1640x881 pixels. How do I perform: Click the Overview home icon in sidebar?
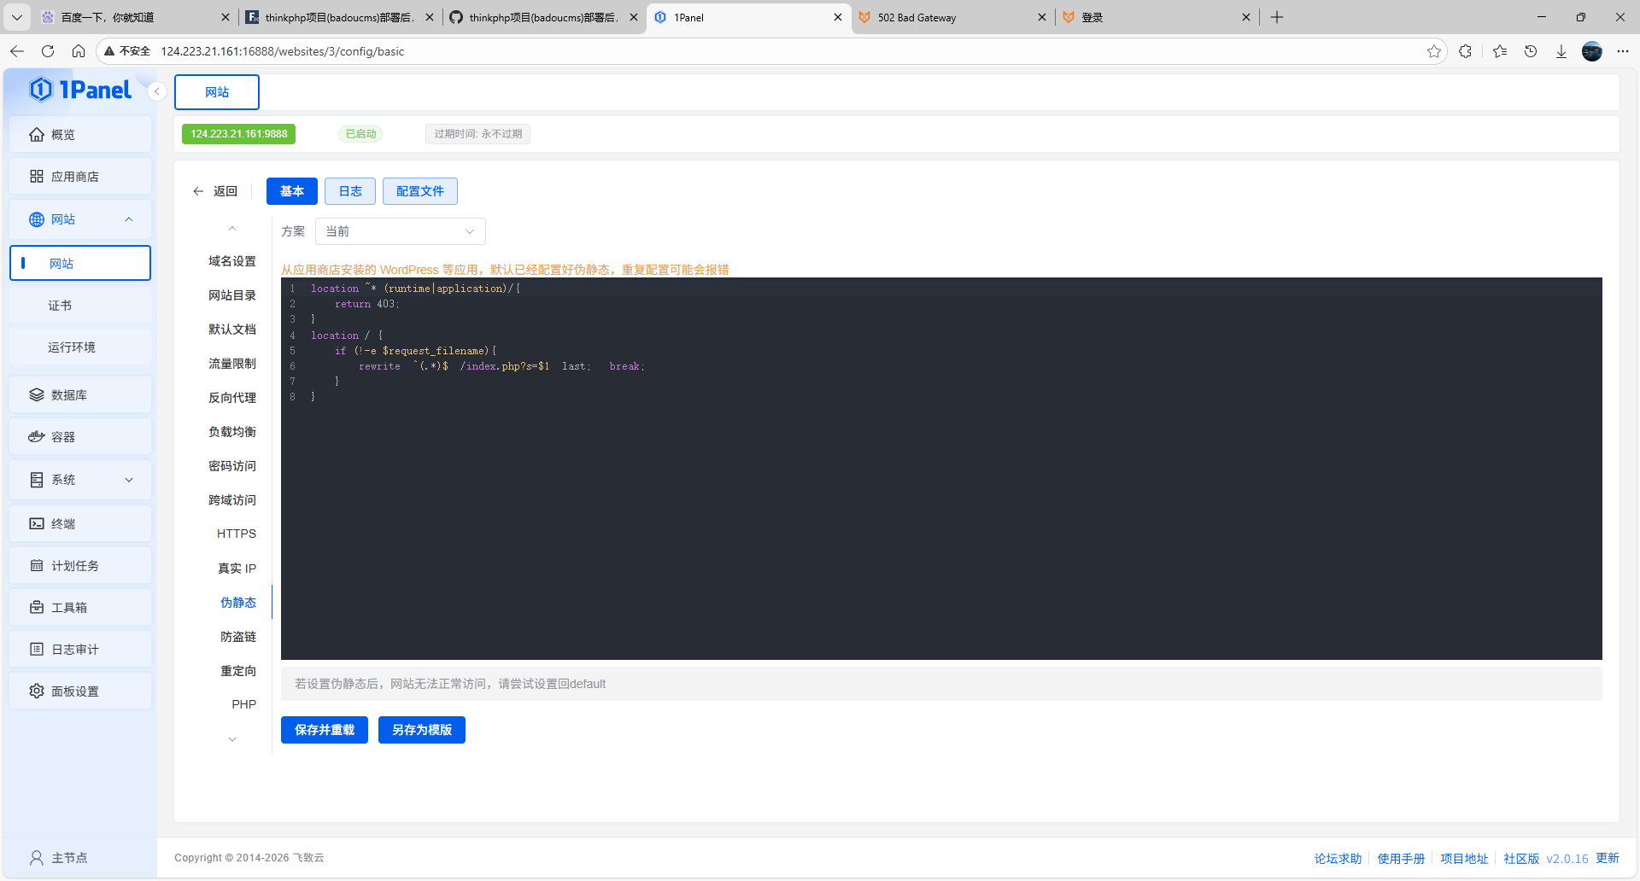(37, 135)
